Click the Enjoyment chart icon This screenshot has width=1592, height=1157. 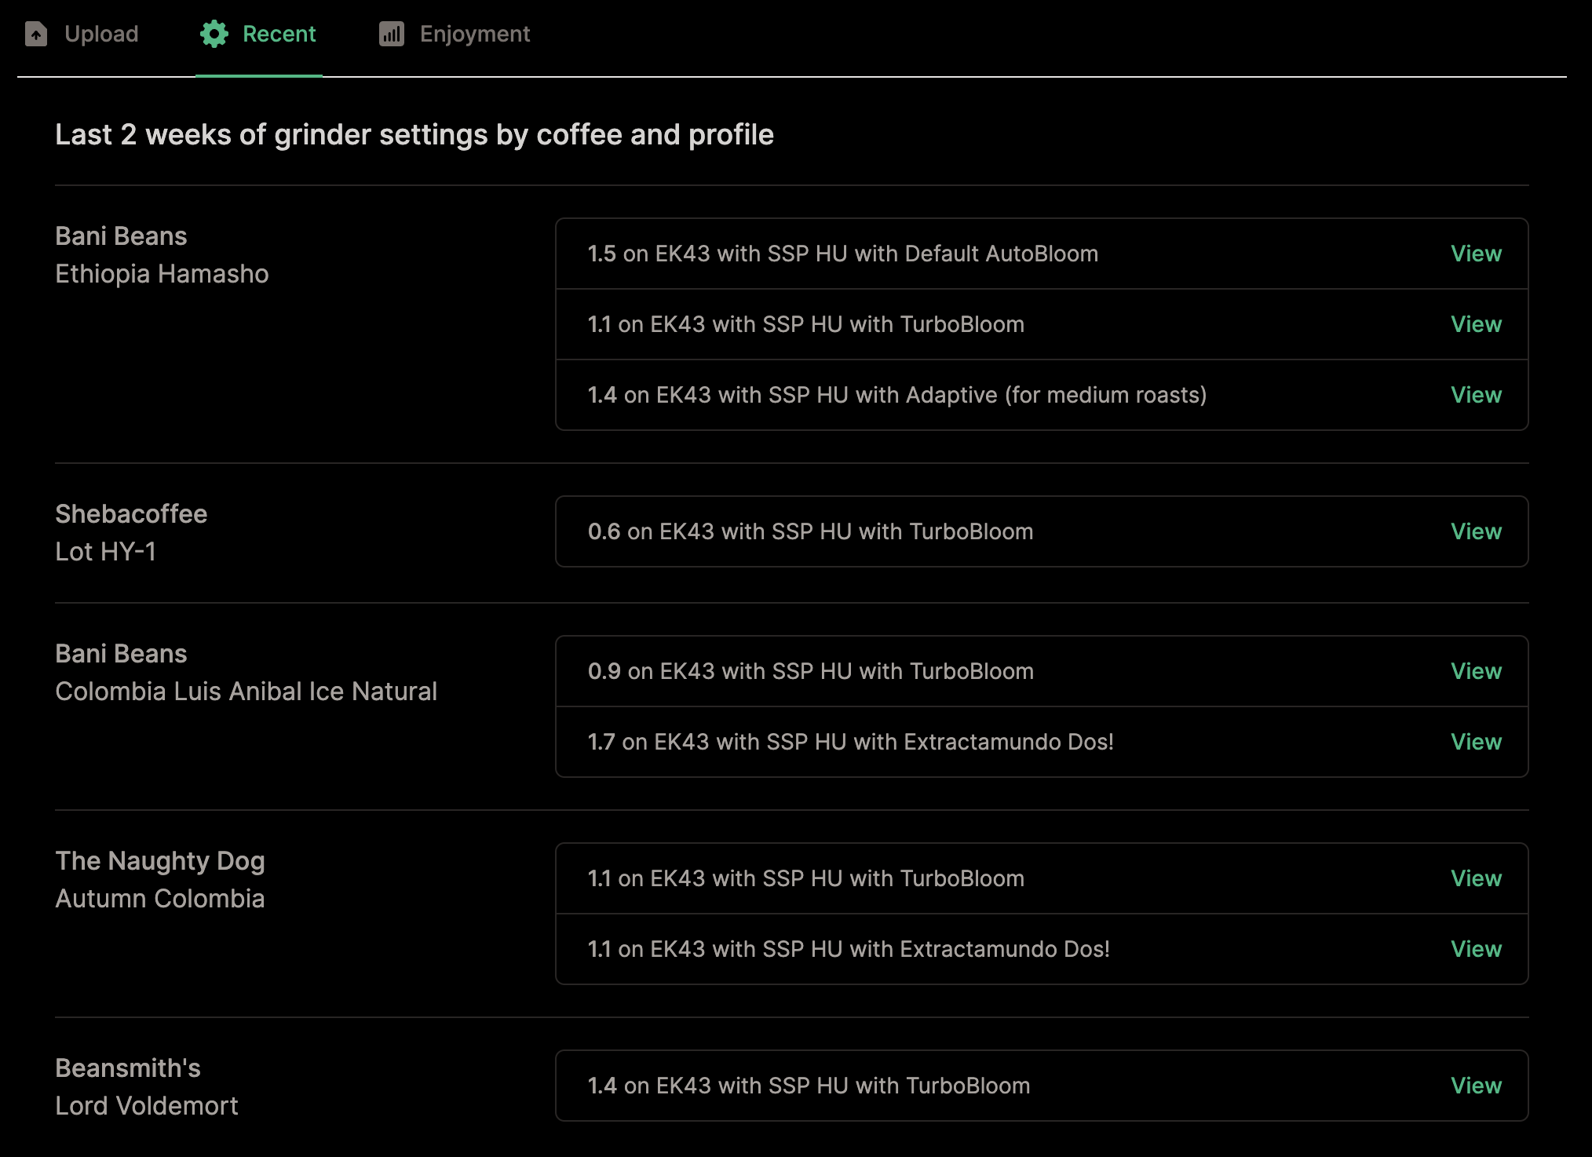pyautogui.click(x=391, y=34)
